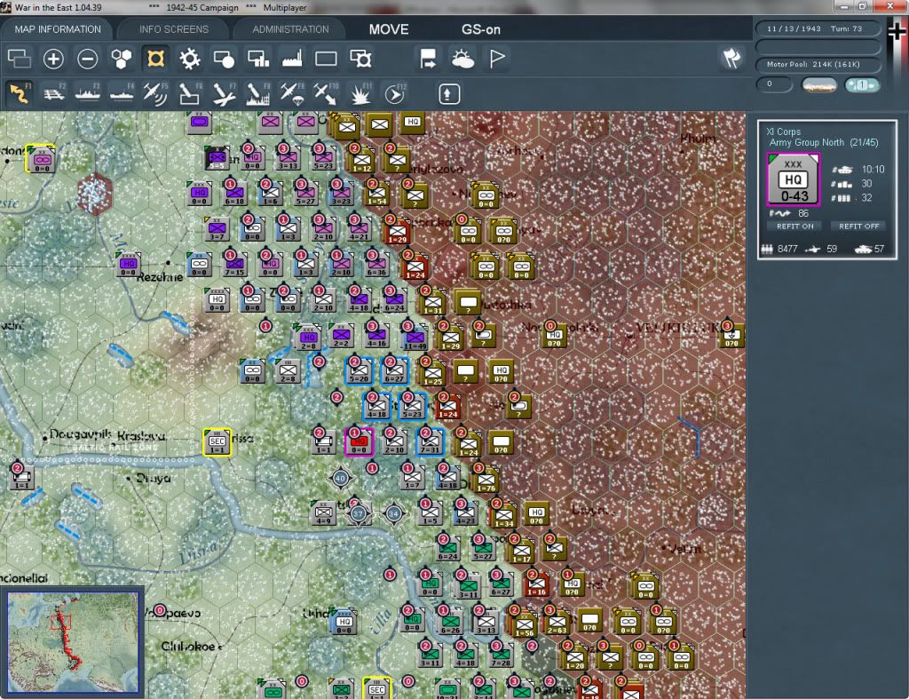Click the orange pill-shaped button

tap(818, 85)
